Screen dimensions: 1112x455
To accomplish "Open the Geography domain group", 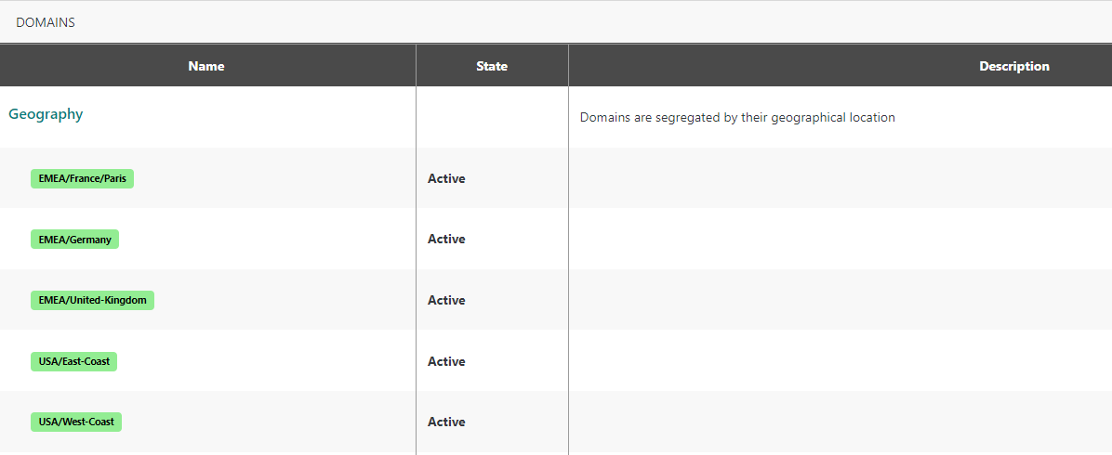I will coord(46,114).
